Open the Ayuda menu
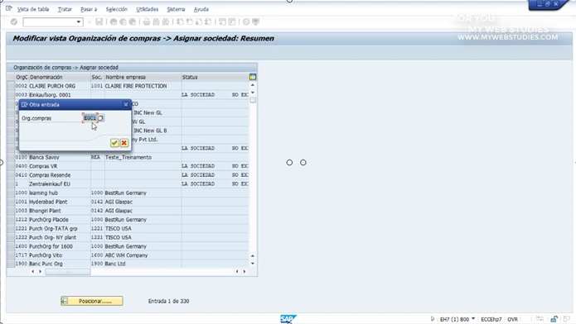 [201, 9]
